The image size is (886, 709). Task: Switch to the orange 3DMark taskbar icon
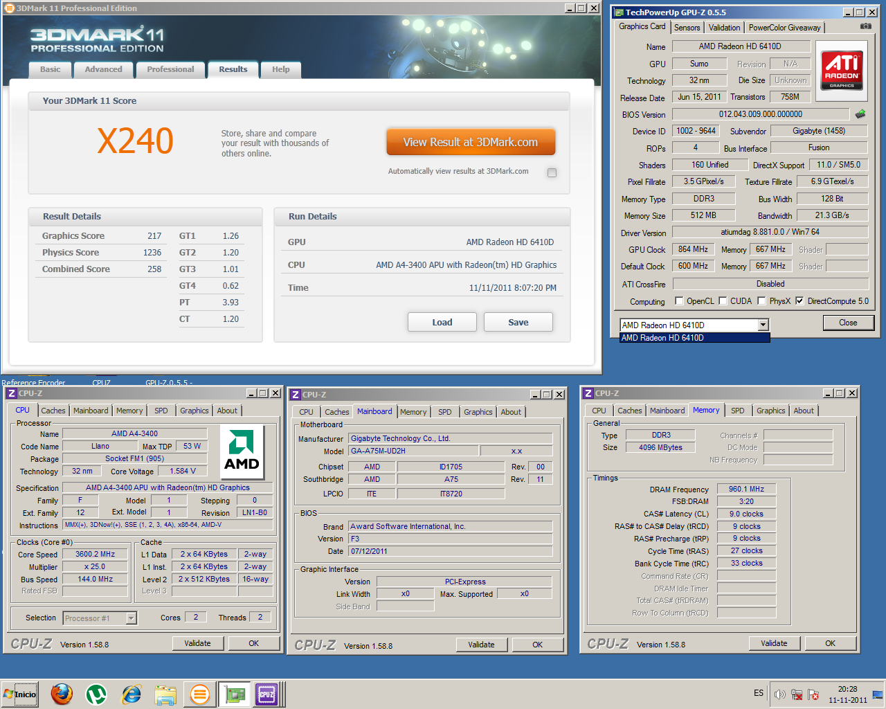coord(200,694)
